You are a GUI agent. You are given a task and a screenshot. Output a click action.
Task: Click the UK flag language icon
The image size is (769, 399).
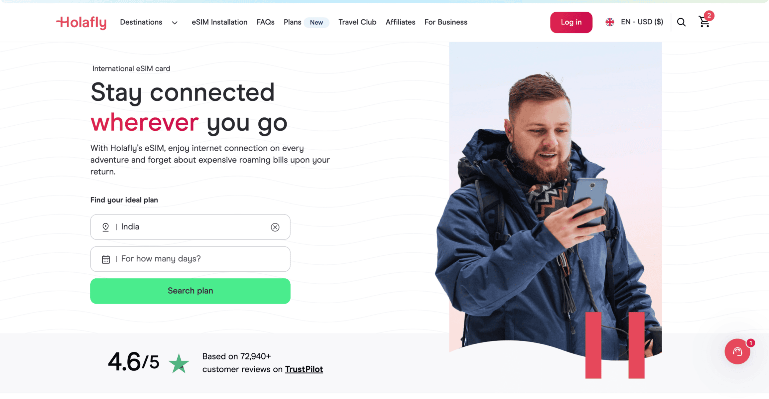(610, 22)
